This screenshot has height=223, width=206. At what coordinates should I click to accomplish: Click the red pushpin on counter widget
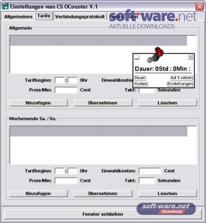click(159, 51)
